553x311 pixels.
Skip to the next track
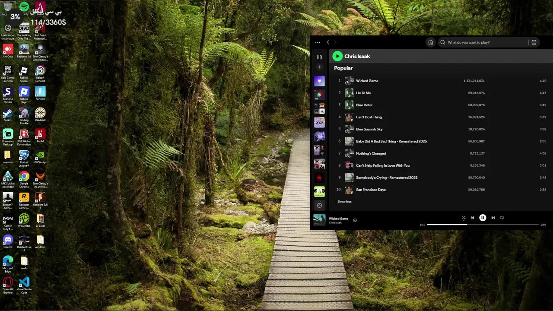[493, 218]
